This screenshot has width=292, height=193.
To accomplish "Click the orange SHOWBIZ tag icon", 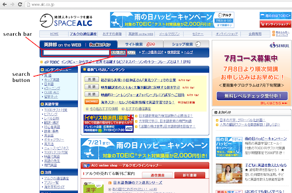I will [x=91, y=102].
